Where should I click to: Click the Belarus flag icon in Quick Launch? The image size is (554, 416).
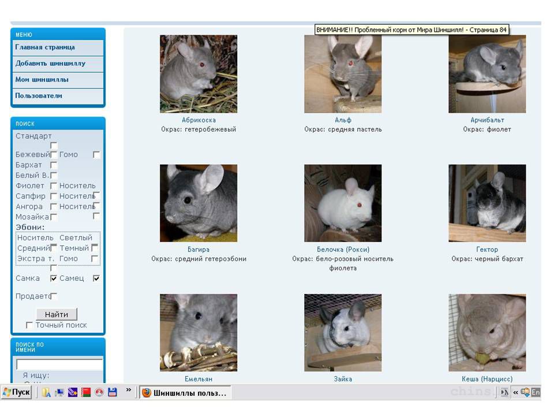point(85,392)
